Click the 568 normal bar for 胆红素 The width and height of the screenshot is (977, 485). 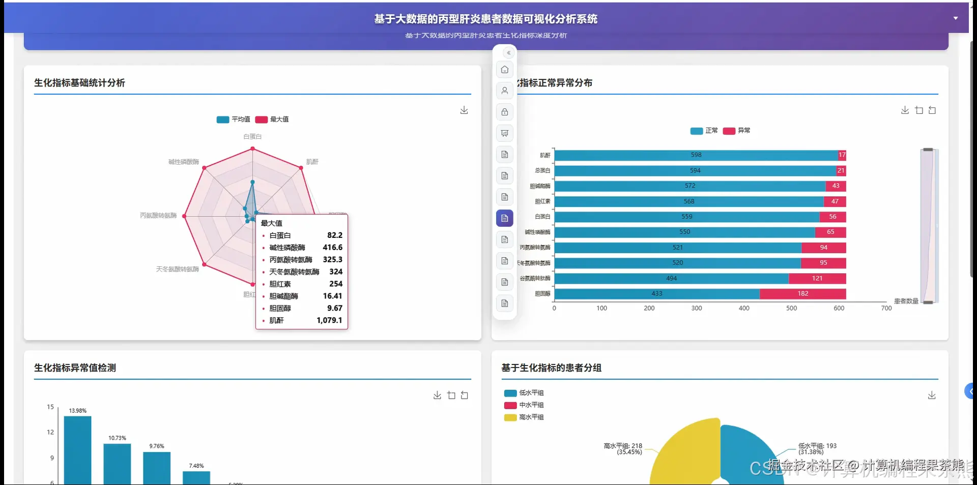pyautogui.click(x=689, y=201)
